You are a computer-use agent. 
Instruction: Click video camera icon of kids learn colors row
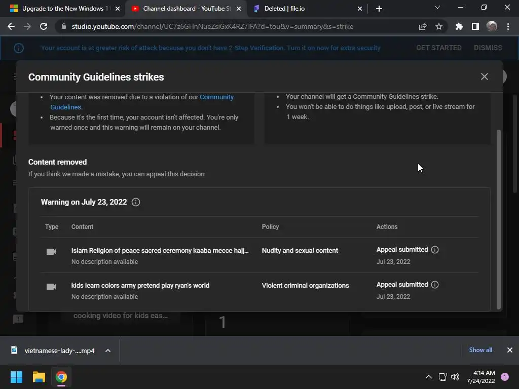point(51,287)
